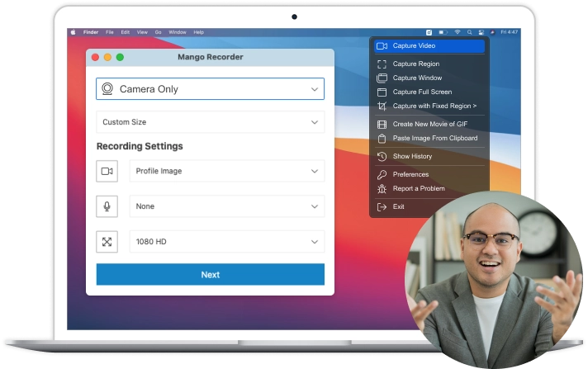This screenshot has width=588, height=369.
Task: Select Create New Movie of GIF
Action: [x=429, y=124]
